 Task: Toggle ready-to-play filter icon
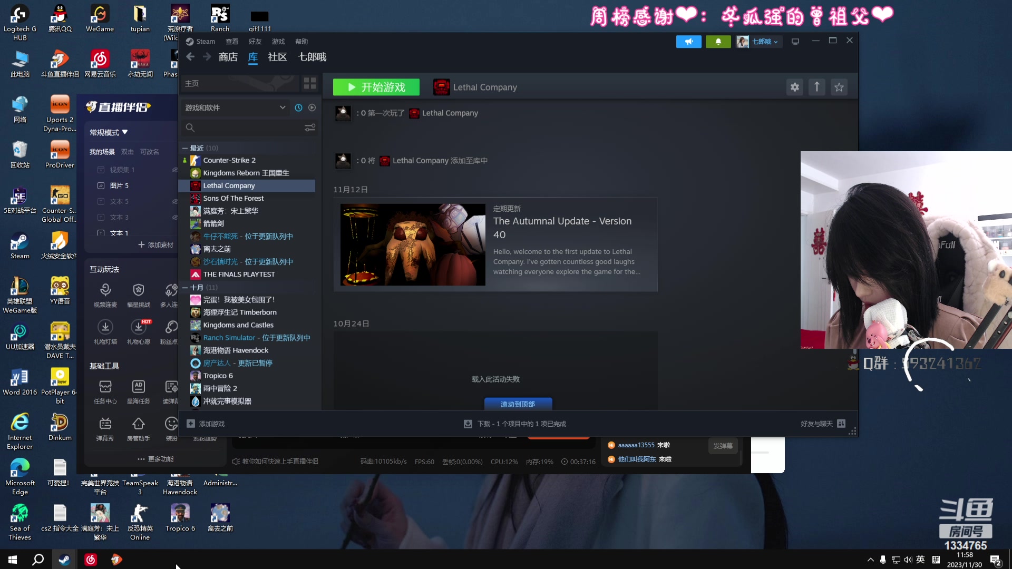coord(312,107)
